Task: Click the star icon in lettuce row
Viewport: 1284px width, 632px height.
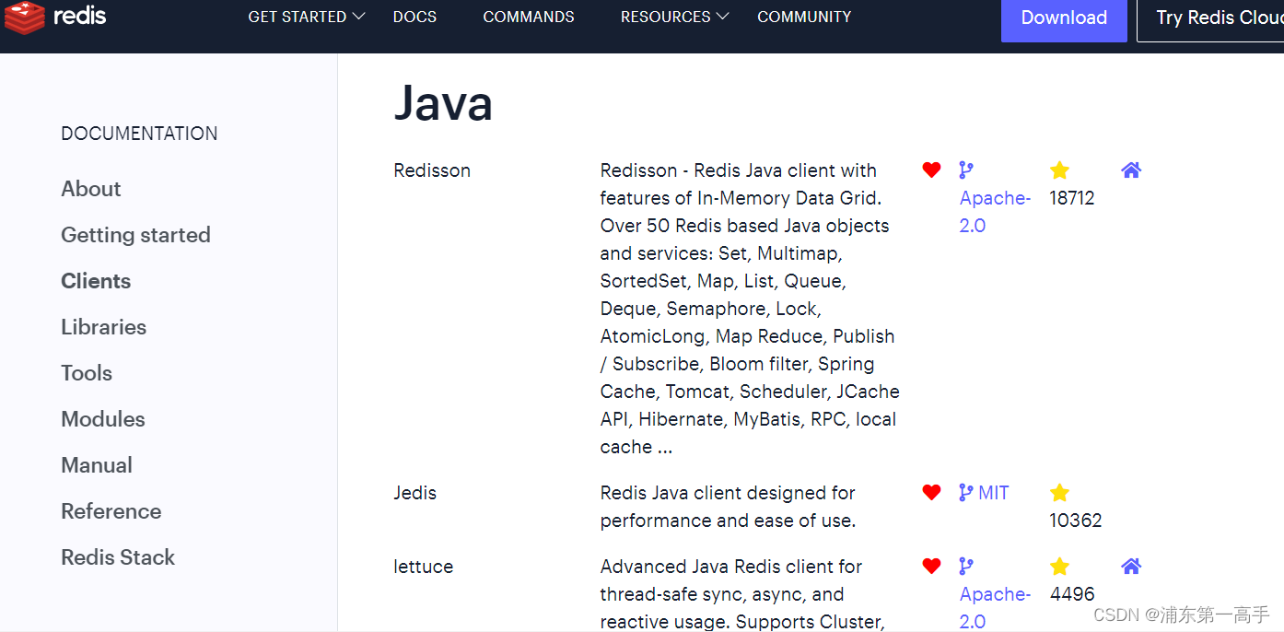Action: (1059, 566)
